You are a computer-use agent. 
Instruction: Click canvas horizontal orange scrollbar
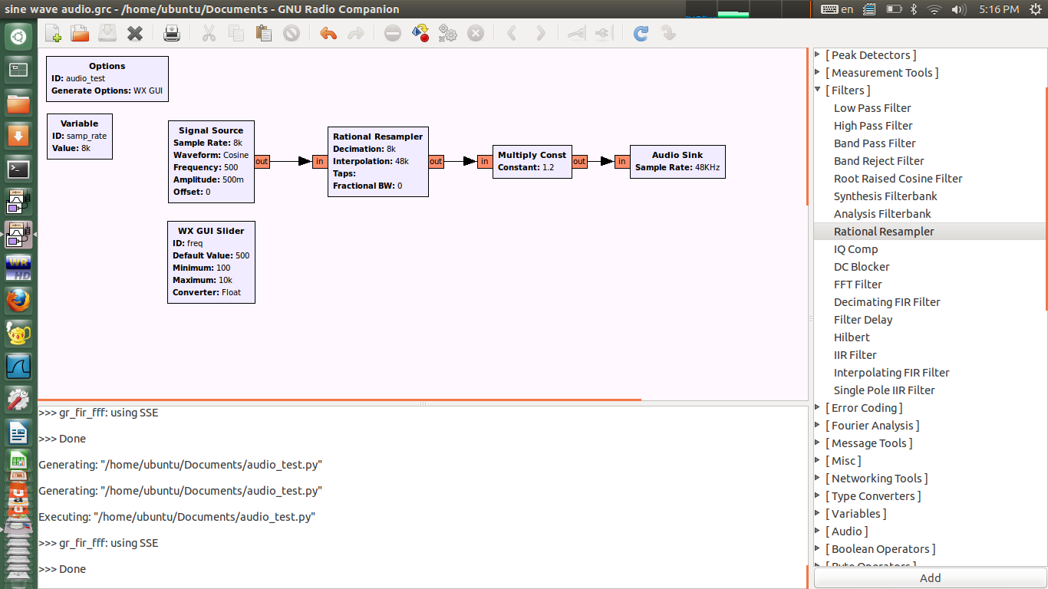coord(339,400)
